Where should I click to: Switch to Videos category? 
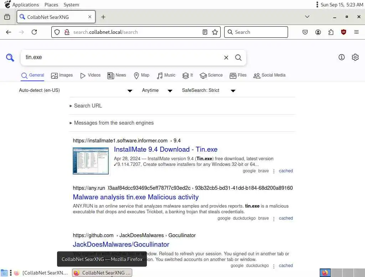[90, 75]
